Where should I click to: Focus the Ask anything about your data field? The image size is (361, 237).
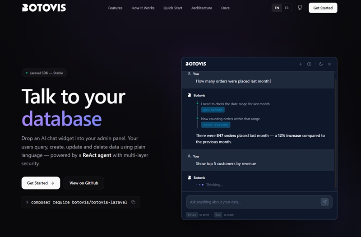[x=253, y=202]
